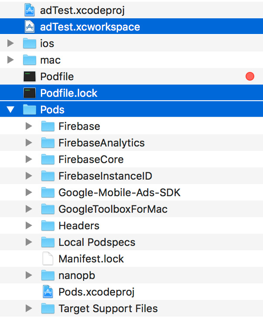This screenshot has height=320, width=263.
Task: Click the Pods.xcodeproj blueprint icon
Action: [x=48, y=292]
